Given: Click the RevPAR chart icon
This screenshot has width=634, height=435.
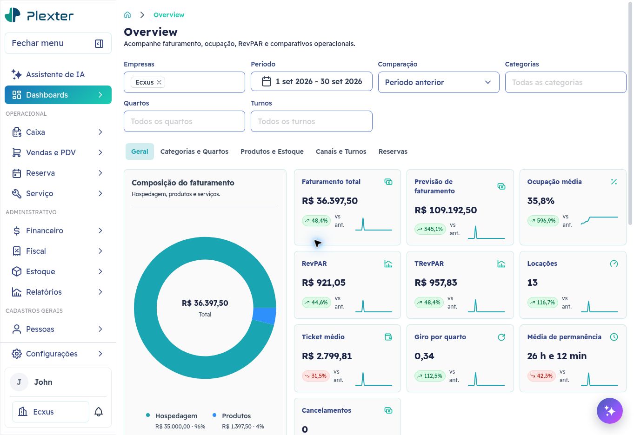Looking at the screenshot, I should 388,264.
